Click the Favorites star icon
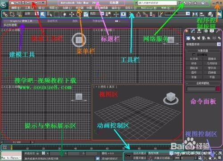 coord(195,3)
